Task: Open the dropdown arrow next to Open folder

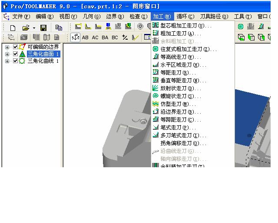Action: (x=34, y=28)
